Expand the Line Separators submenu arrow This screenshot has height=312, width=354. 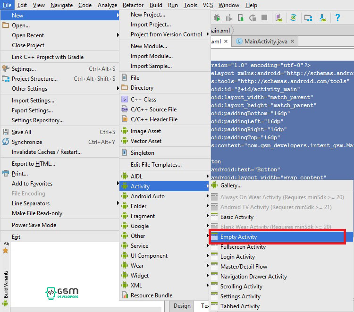click(118, 203)
